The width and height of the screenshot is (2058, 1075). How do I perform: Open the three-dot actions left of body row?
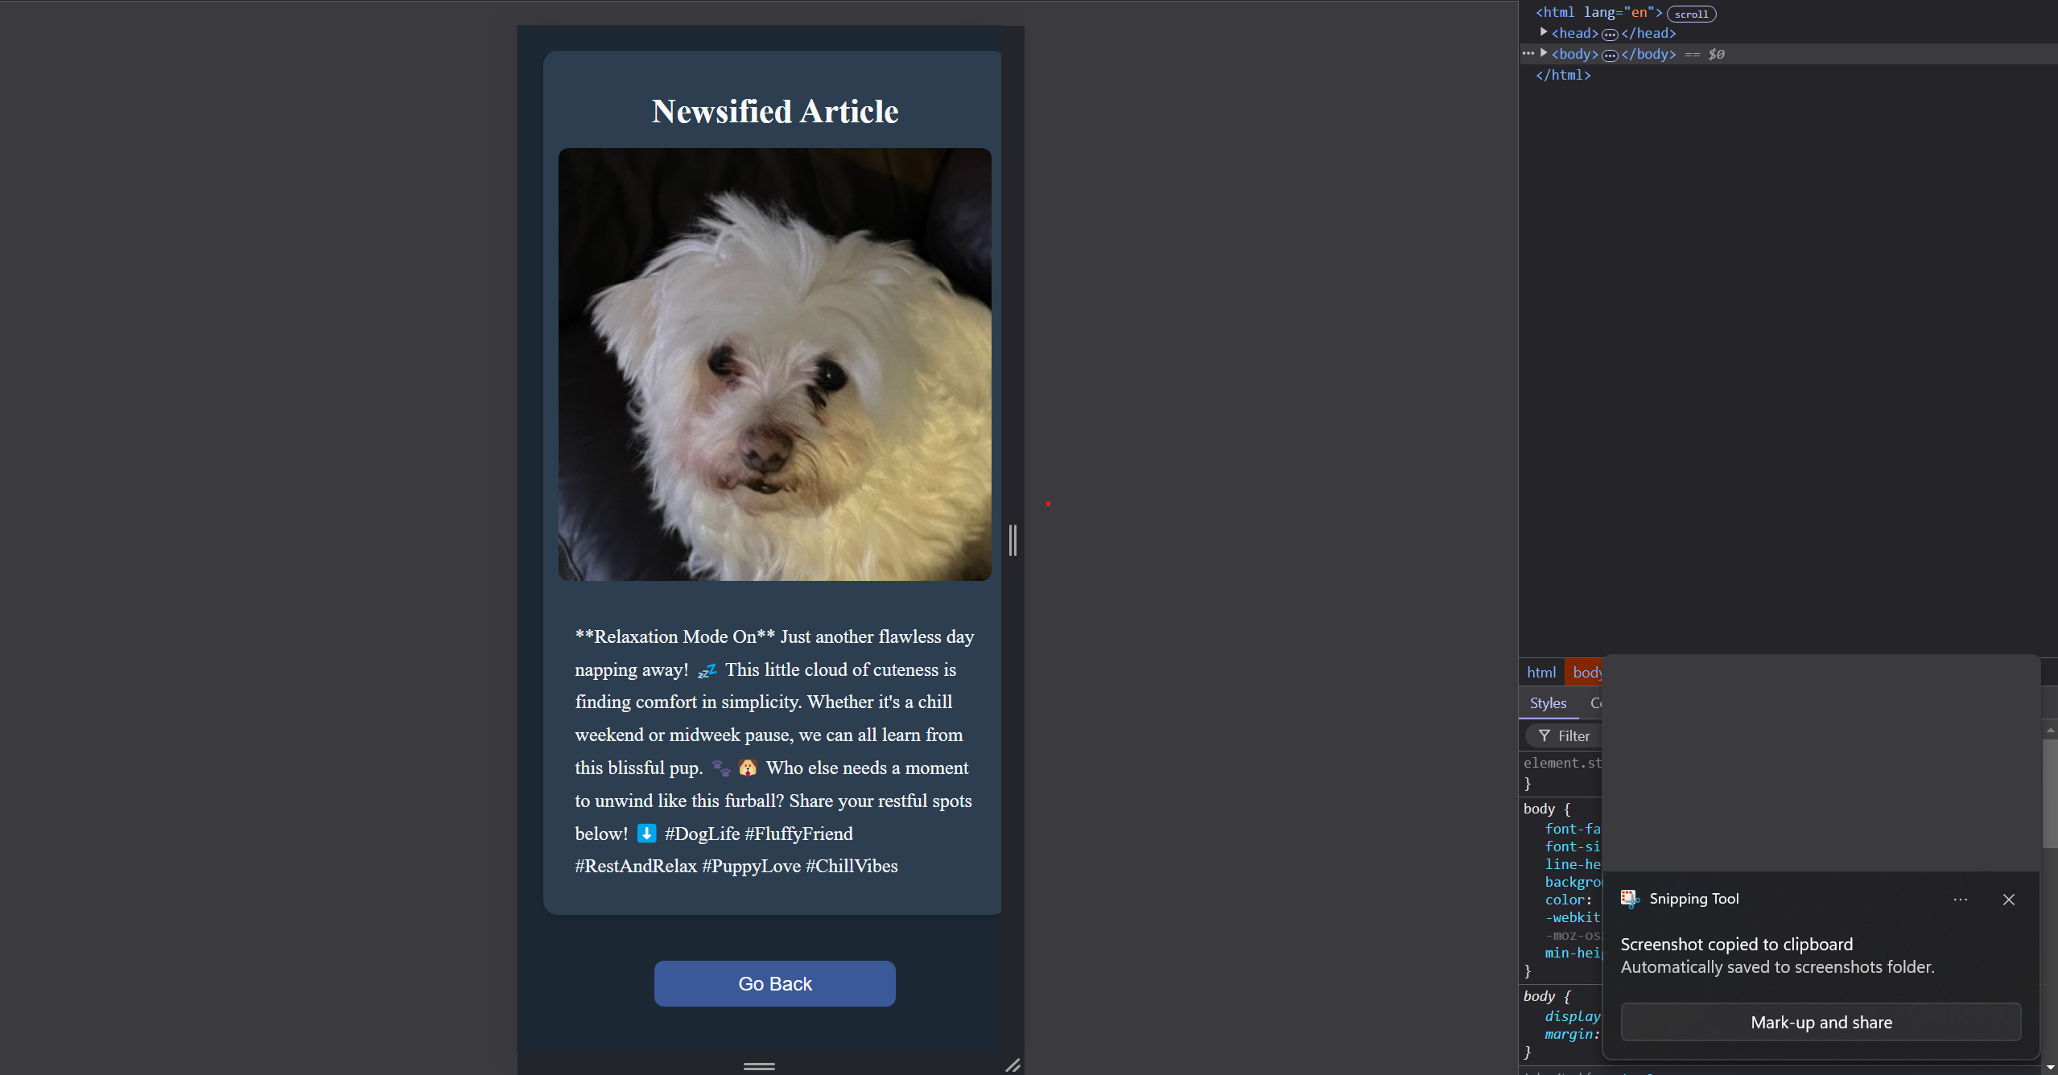click(1528, 54)
